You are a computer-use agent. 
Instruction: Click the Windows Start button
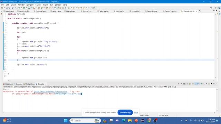pos(66,121)
